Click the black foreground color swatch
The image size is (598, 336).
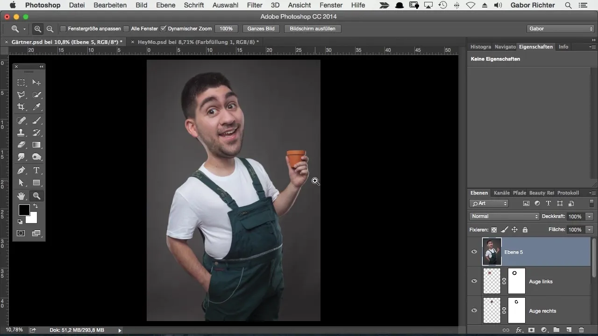pos(24,210)
